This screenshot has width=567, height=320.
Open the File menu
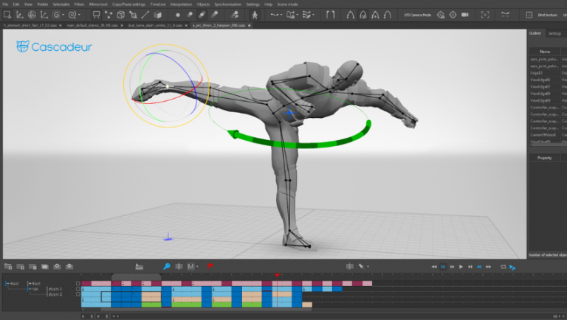5,4
